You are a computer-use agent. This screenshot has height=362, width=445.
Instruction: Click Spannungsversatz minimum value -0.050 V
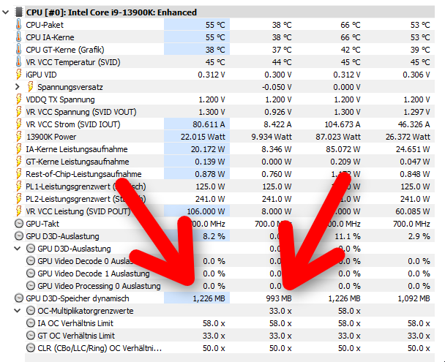[277, 87]
